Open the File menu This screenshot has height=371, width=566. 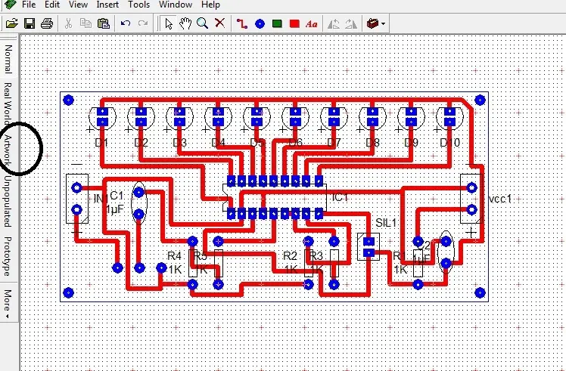[x=29, y=5]
